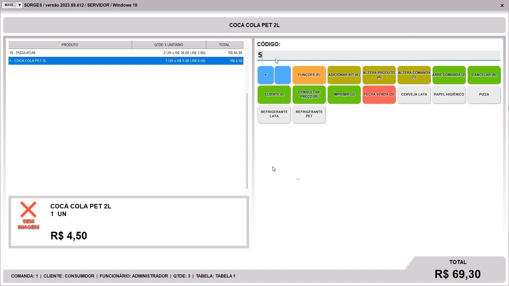Select CERVEJA LATA category
Viewport: 509px width, 286px height.
coord(414,95)
